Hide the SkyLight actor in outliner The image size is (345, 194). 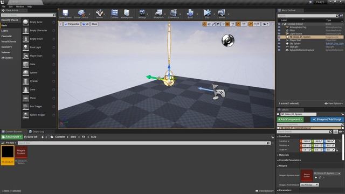[279, 47]
